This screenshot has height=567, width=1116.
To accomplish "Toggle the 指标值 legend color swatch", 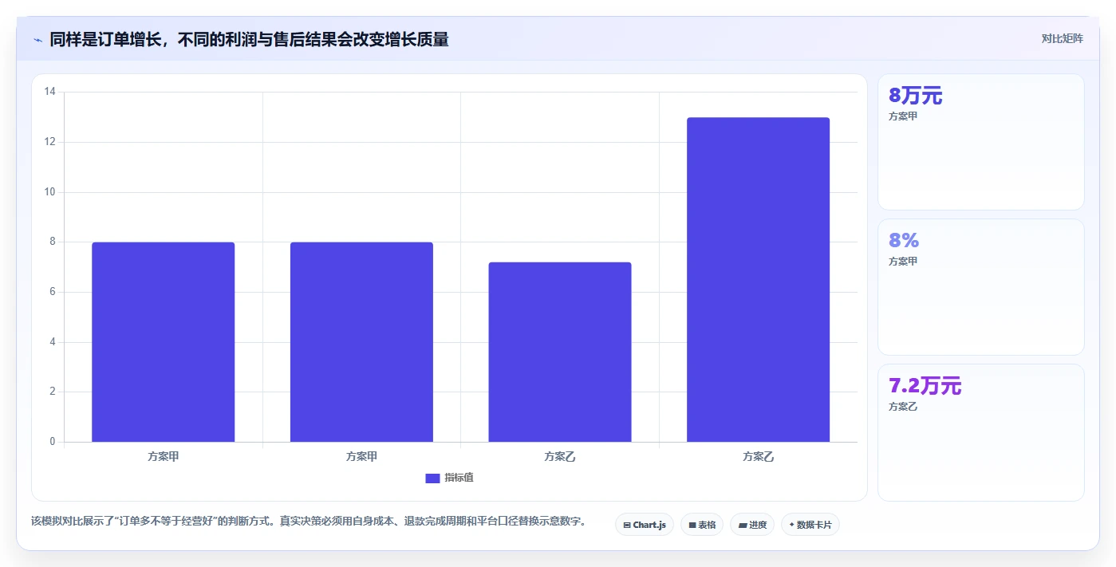I will [432, 478].
